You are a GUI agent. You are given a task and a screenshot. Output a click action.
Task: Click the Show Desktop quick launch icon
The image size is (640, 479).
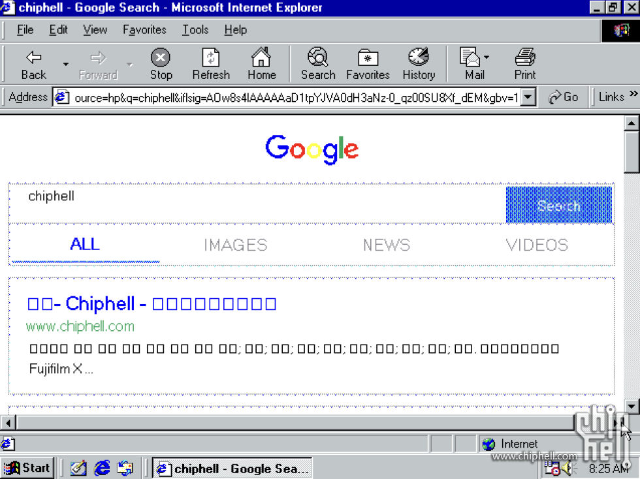tap(78, 468)
